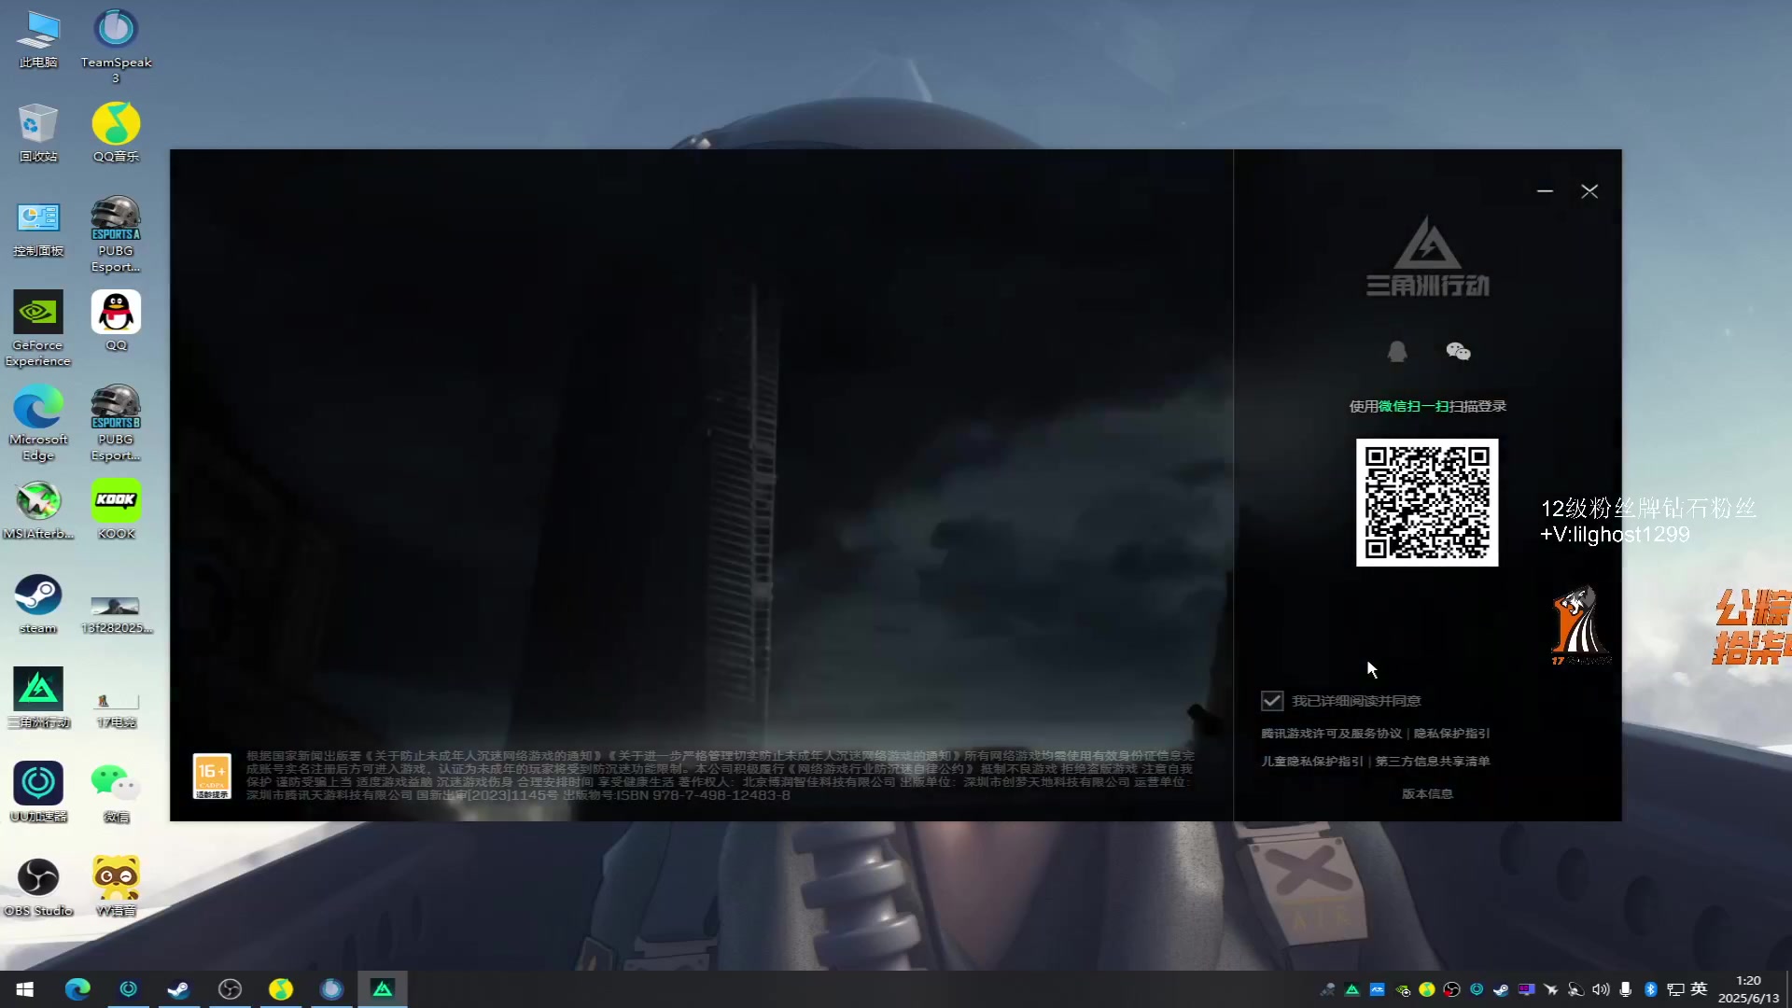This screenshot has height=1008, width=1792.
Task: Select the Microsoft Edge desktop icon
Action: coord(38,424)
